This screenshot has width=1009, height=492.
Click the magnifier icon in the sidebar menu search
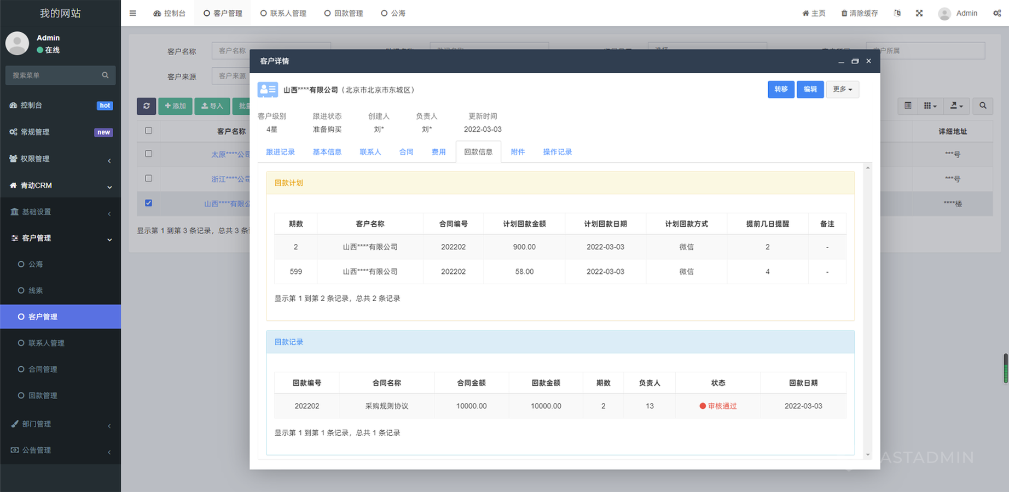point(105,75)
